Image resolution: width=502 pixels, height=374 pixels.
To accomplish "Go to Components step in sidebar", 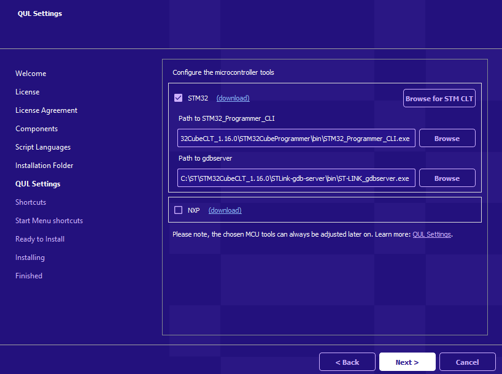I will pos(36,129).
